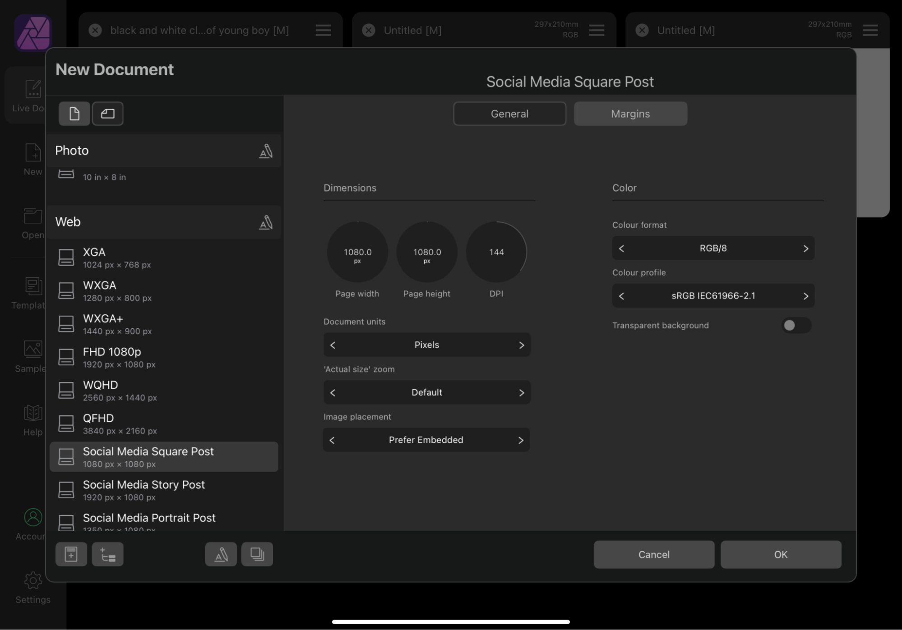Click the add category icon
The height and width of the screenshot is (630, 902).
tap(107, 554)
